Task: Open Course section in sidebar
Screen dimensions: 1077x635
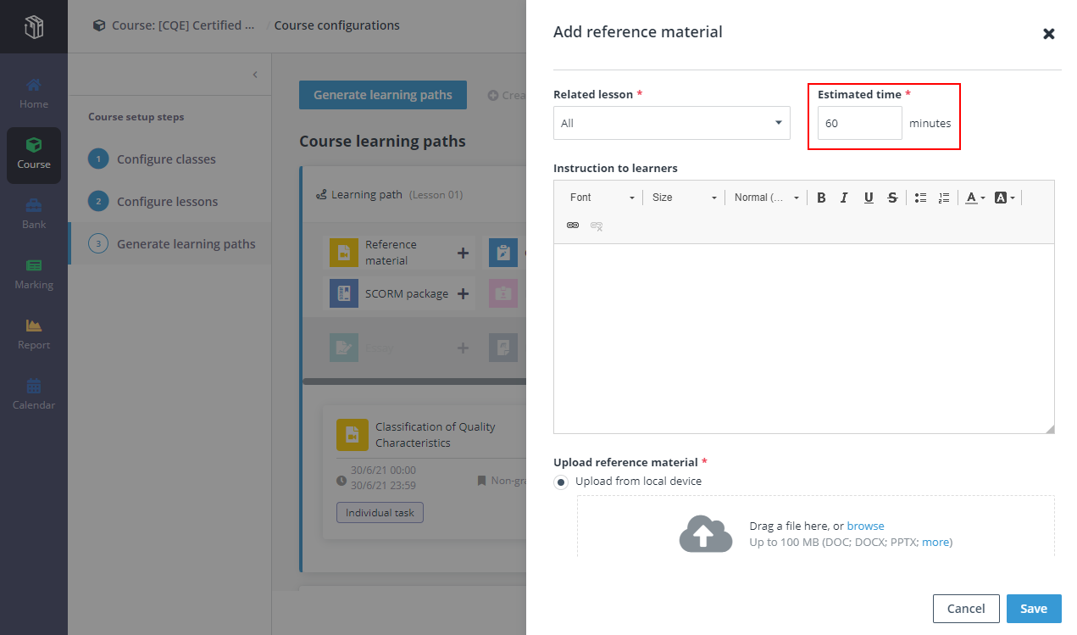Action: pos(34,155)
